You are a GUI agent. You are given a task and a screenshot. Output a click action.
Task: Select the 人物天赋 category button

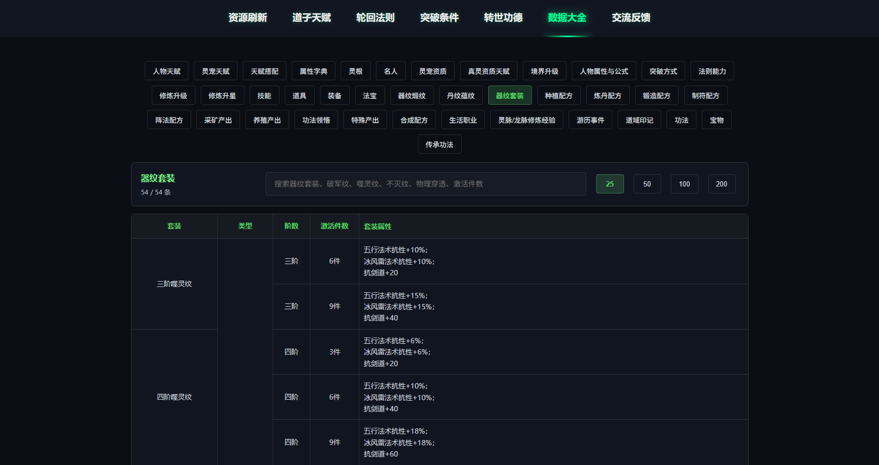(167, 71)
